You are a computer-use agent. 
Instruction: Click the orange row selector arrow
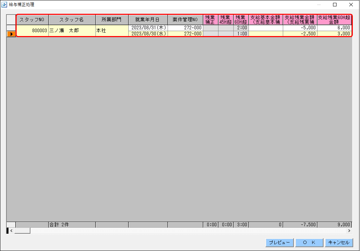tap(11, 34)
